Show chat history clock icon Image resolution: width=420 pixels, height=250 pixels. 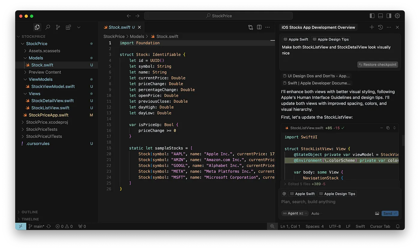(x=380, y=27)
